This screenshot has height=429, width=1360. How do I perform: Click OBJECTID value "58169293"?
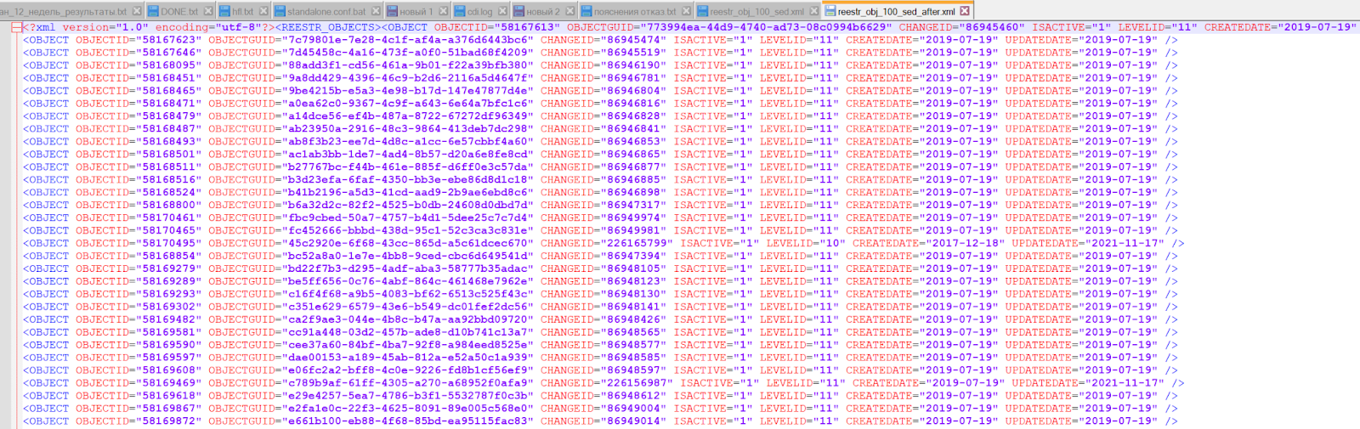point(168,295)
